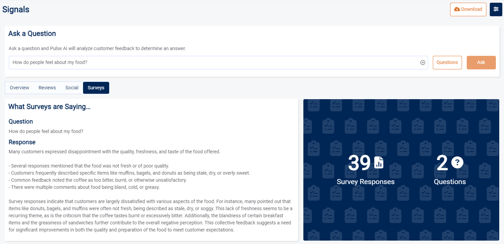This screenshot has height=244, width=504.
Task: Click into the question input field
Action: (214, 63)
